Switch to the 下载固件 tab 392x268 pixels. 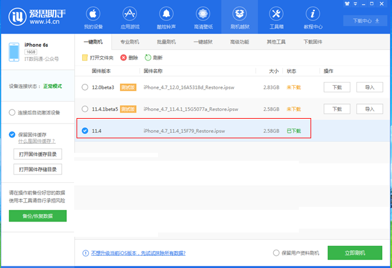click(312, 42)
